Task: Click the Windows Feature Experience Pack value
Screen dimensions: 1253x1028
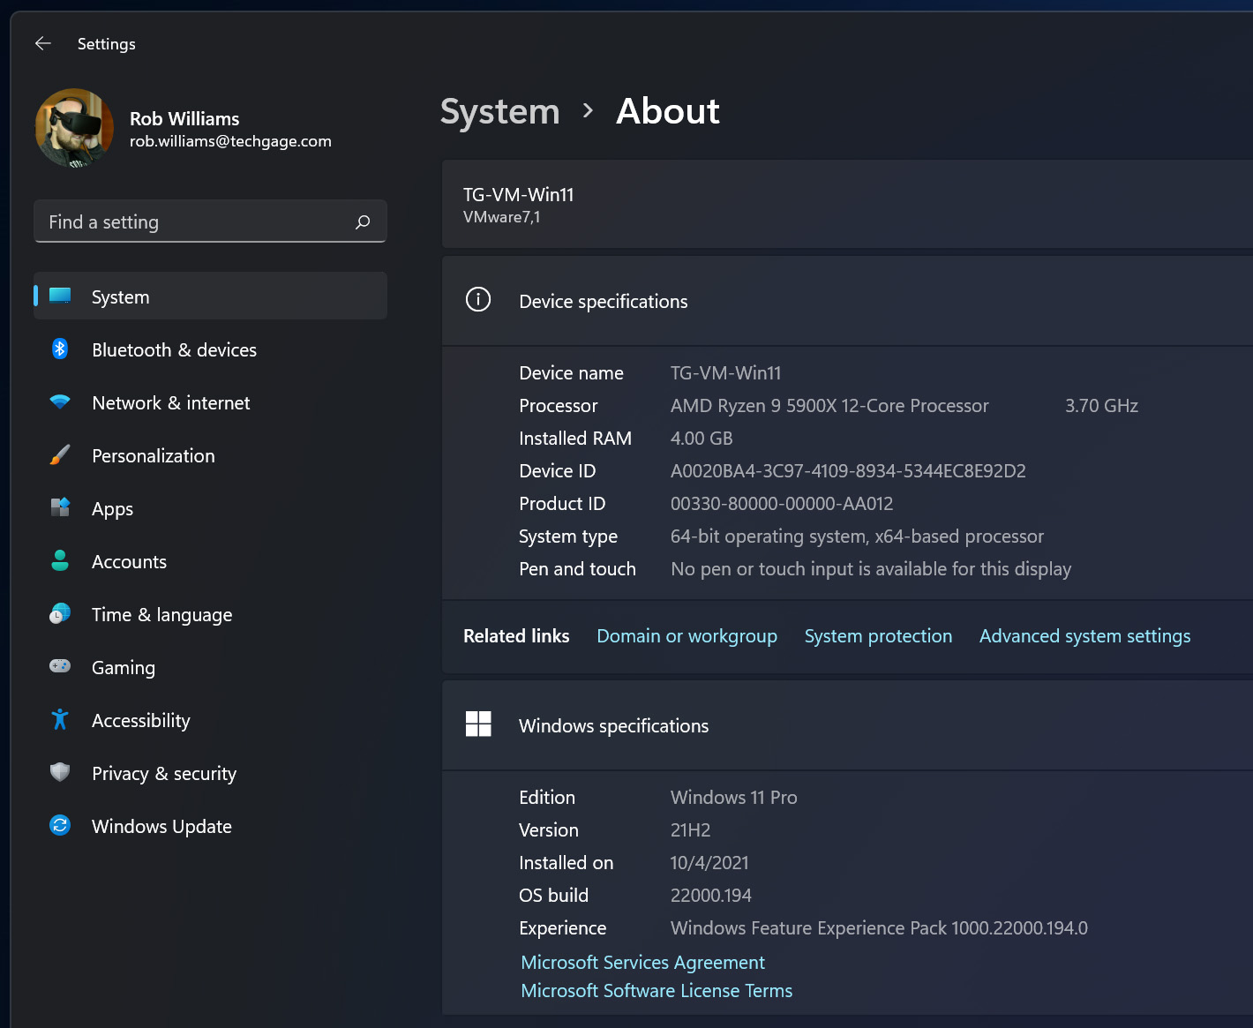Action: (879, 928)
